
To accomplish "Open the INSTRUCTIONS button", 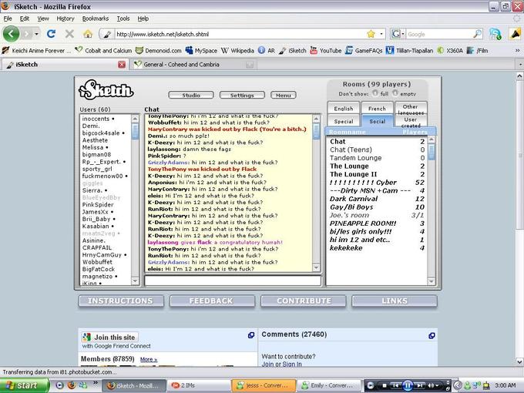I will point(121,301).
